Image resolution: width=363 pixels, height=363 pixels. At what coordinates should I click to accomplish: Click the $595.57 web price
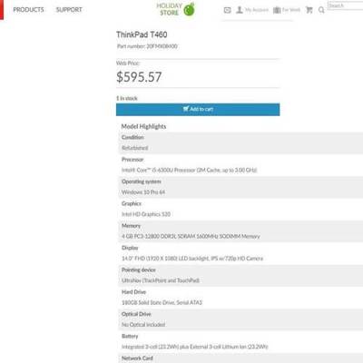coord(139,77)
